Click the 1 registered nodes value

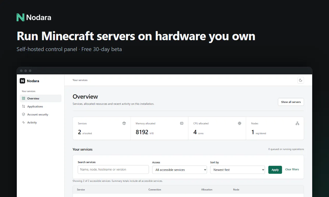pyautogui.click(x=259, y=132)
